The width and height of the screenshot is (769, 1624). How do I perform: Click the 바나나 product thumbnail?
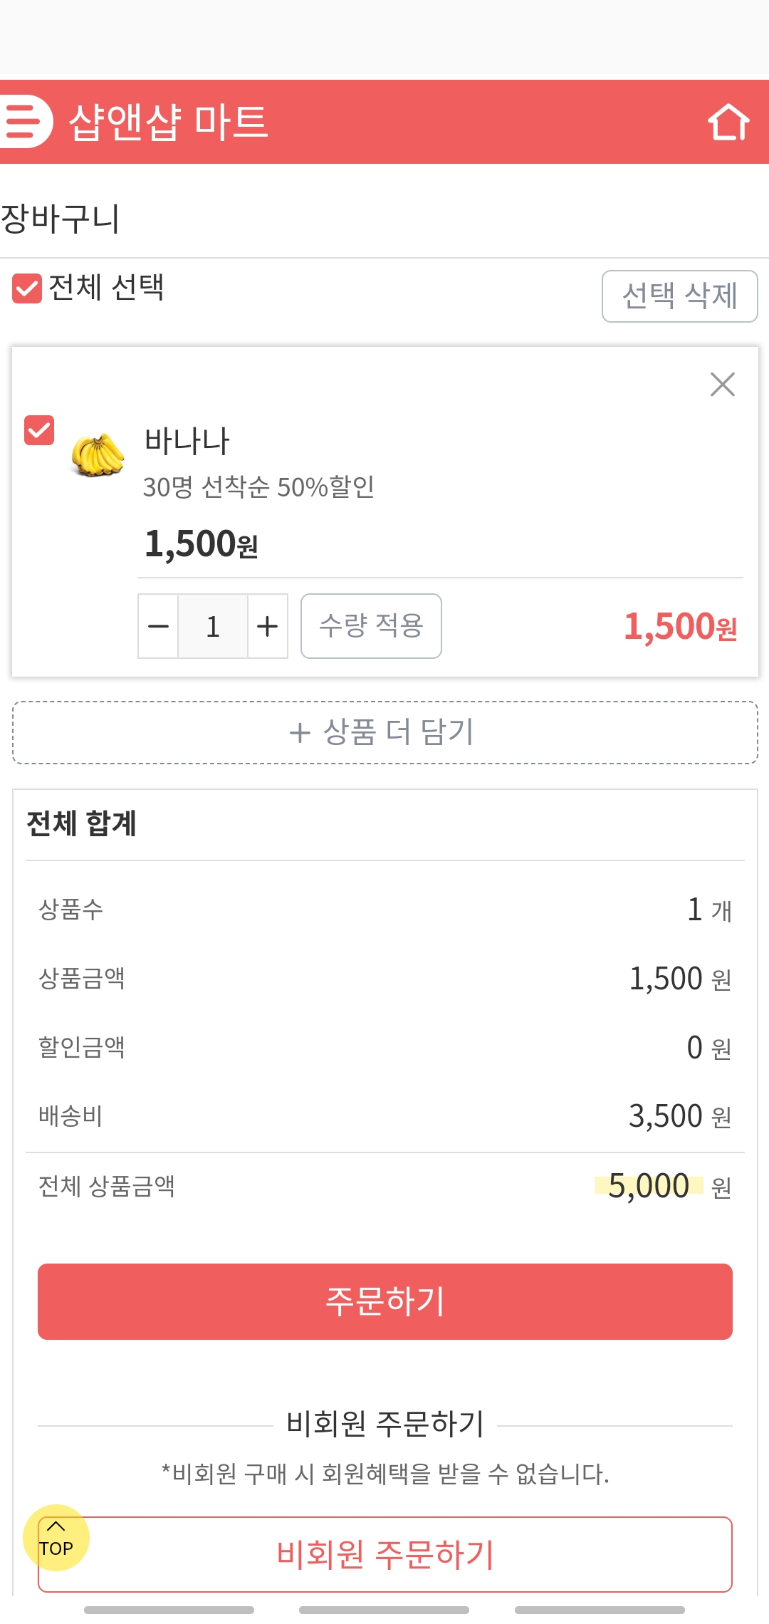point(98,454)
